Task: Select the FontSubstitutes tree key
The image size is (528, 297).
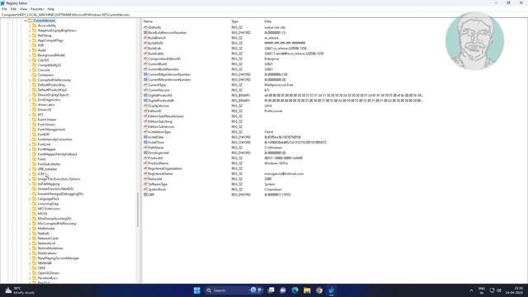Action: (x=49, y=164)
